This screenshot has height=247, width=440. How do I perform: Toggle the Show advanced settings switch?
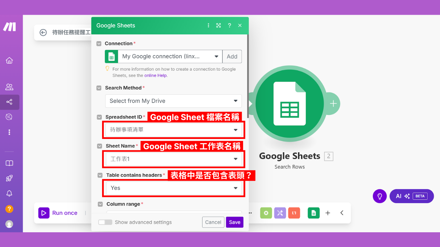105,222
